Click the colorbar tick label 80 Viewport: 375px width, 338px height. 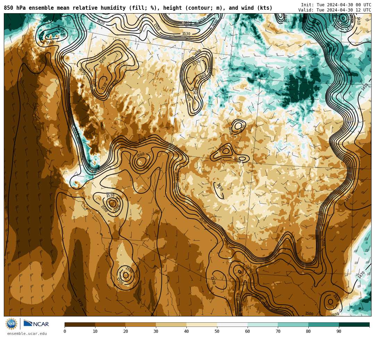(x=308, y=331)
